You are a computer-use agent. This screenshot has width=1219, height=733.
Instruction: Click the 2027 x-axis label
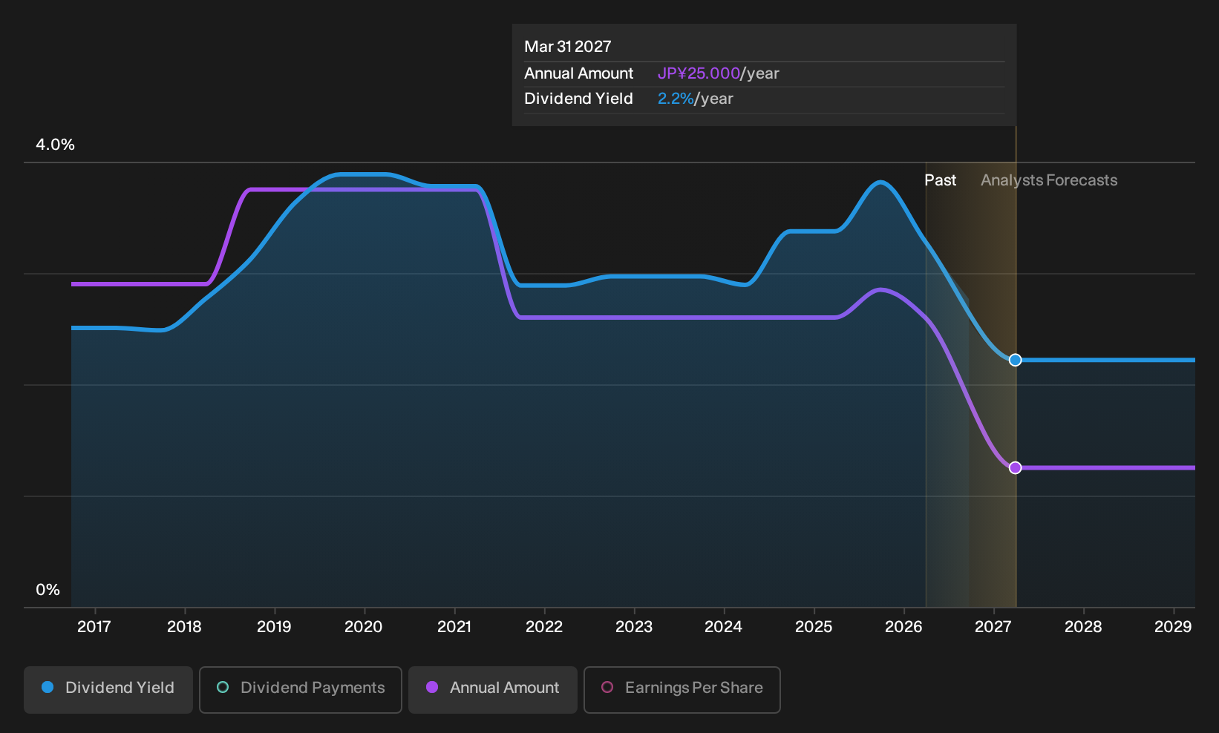[993, 627]
